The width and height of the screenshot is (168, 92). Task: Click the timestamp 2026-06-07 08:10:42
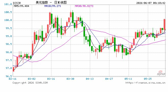(151, 3)
